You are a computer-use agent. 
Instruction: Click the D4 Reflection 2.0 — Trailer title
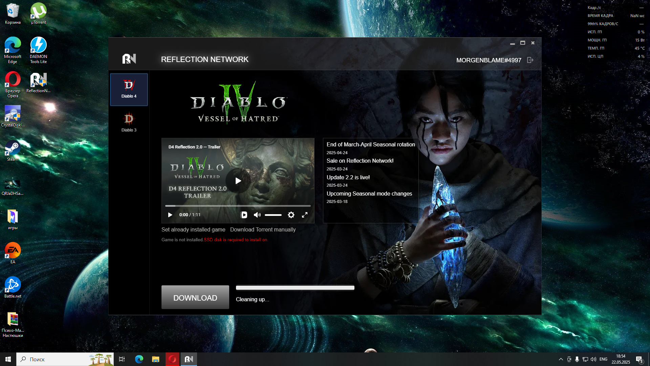(x=194, y=147)
